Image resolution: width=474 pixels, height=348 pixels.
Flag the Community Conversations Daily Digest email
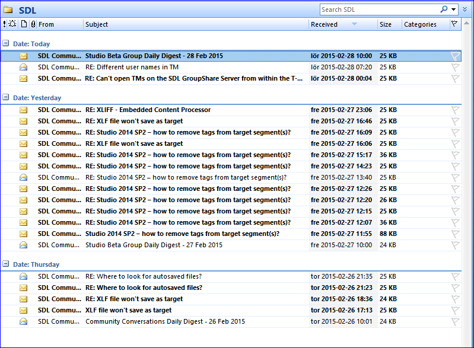pyautogui.click(x=455, y=322)
